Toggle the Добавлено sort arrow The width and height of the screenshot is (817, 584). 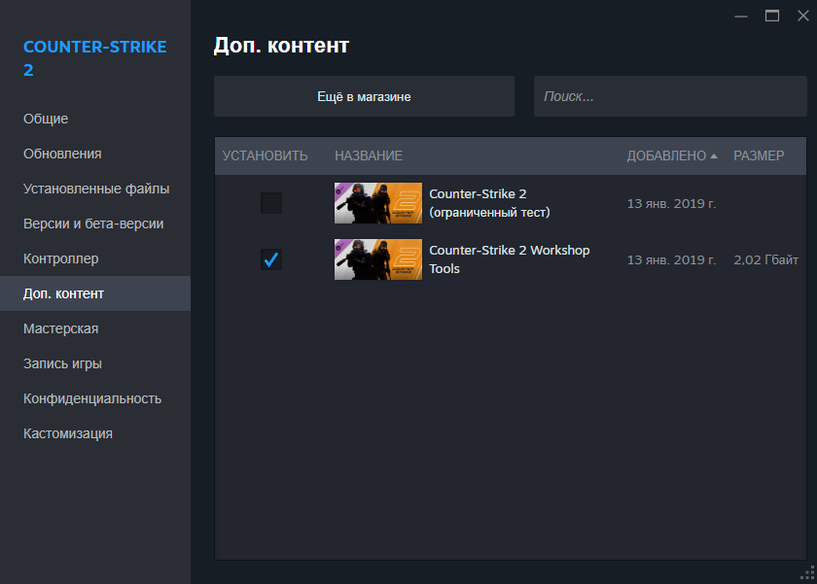[x=714, y=156]
